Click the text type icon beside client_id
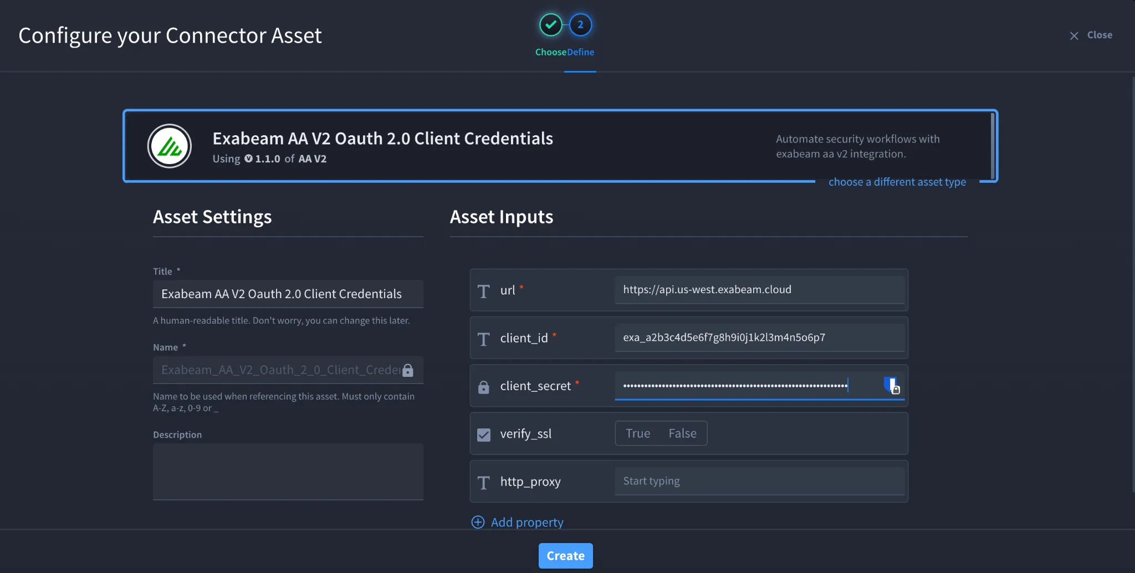 click(483, 339)
